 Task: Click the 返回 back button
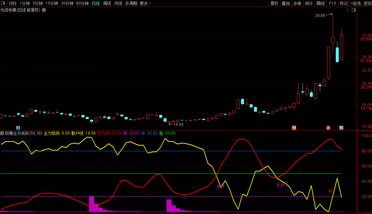pos(367,3)
